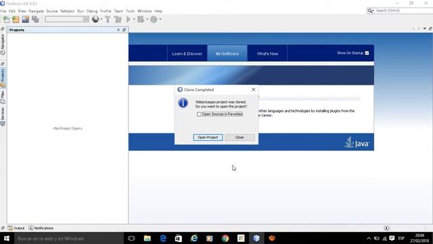Open the editor documents list dropdown

tap(424, 28)
